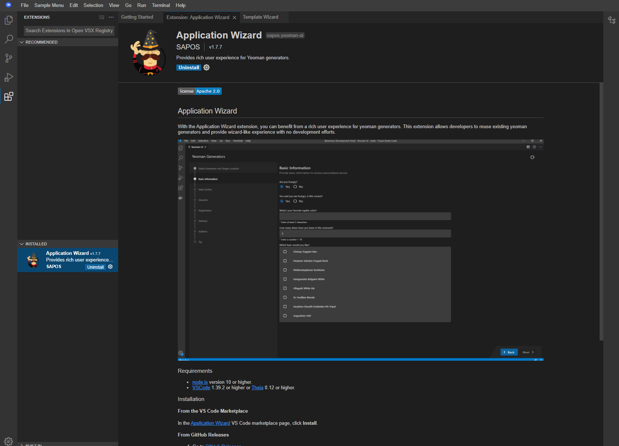Viewport: 619px width, 446px height.
Task: Open manage gear beside header Uninstall button
Action: pos(206,67)
